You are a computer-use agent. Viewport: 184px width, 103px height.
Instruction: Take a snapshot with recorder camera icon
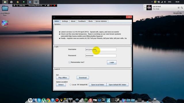pyautogui.click(x=48, y=5)
